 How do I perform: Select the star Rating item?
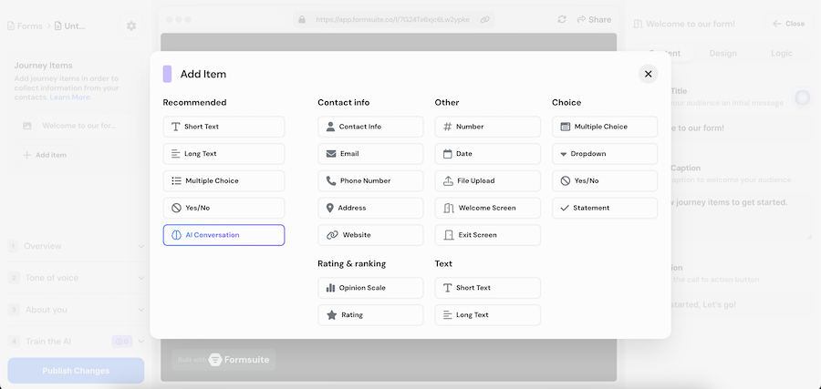[x=370, y=315]
